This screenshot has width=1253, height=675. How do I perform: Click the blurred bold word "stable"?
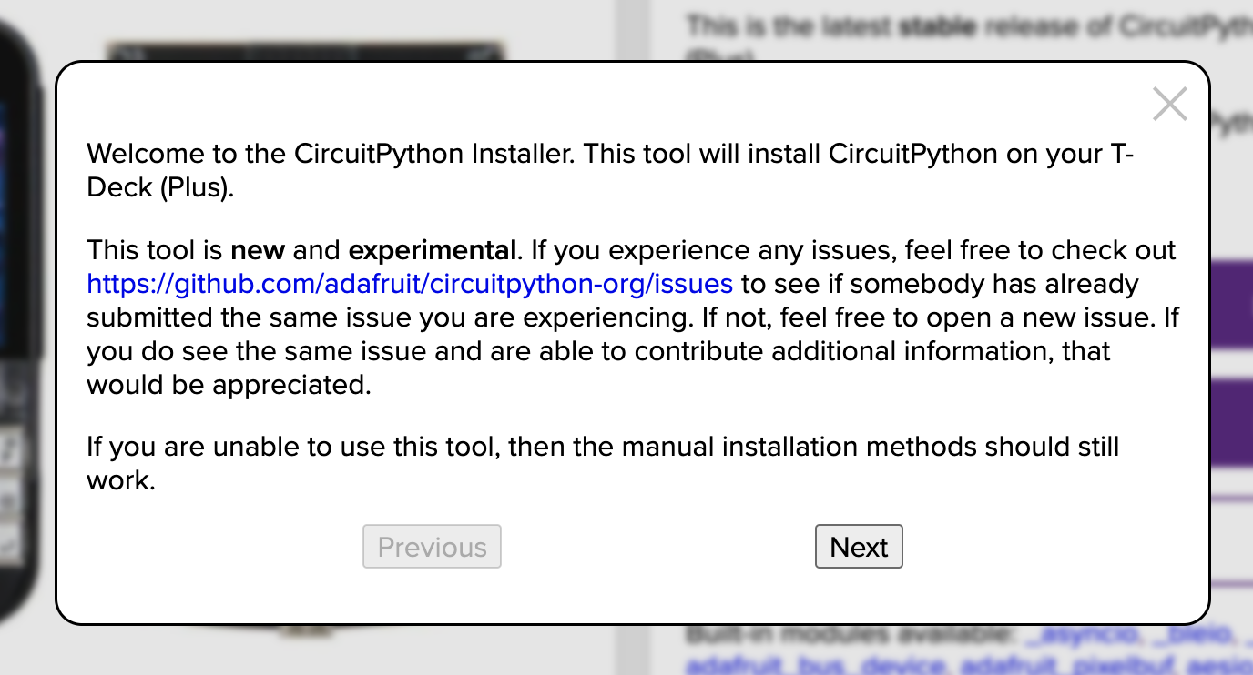[x=937, y=26]
